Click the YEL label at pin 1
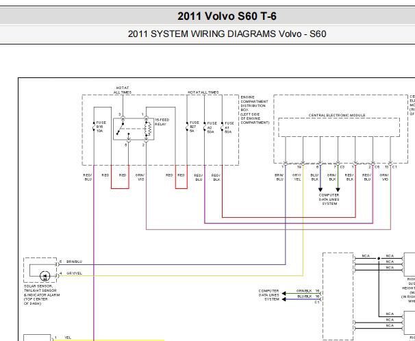415x341 pixels. pyautogui.click(x=68, y=338)
